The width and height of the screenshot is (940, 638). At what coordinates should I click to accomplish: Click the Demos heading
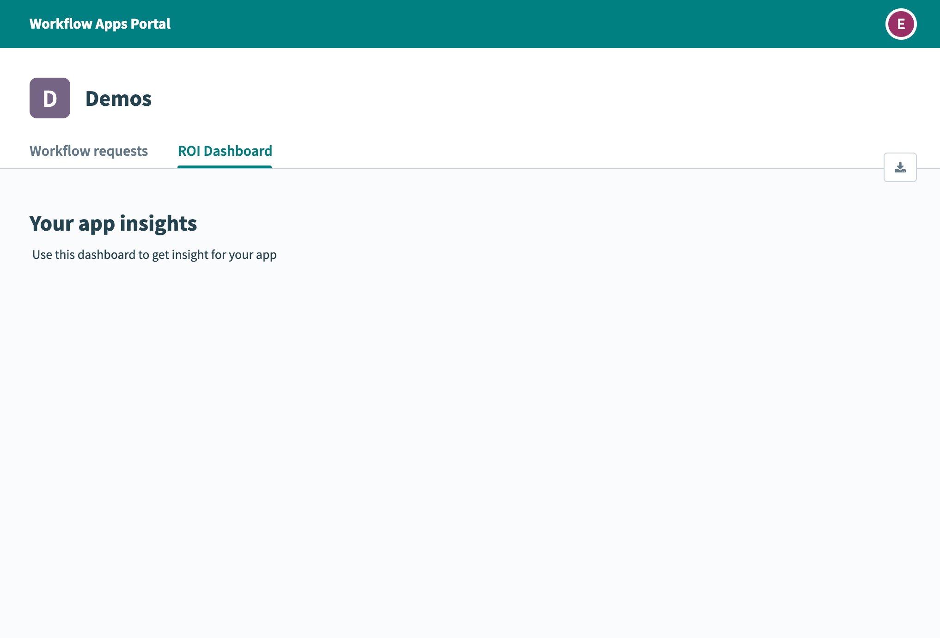[x=119, y=98]
